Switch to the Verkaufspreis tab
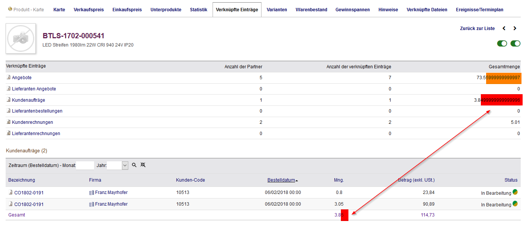Viewport: 526px width, 227px height. 89,10
